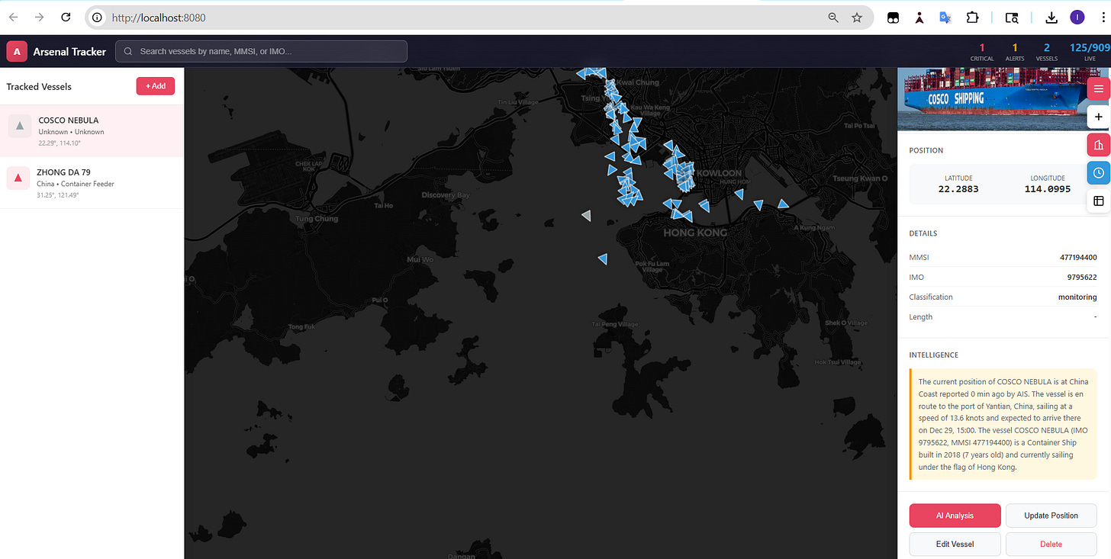Viewport: 1111px width, 559px height.
Task: Open the tab search icon in toolbar
Action: tap(1012, 18)
